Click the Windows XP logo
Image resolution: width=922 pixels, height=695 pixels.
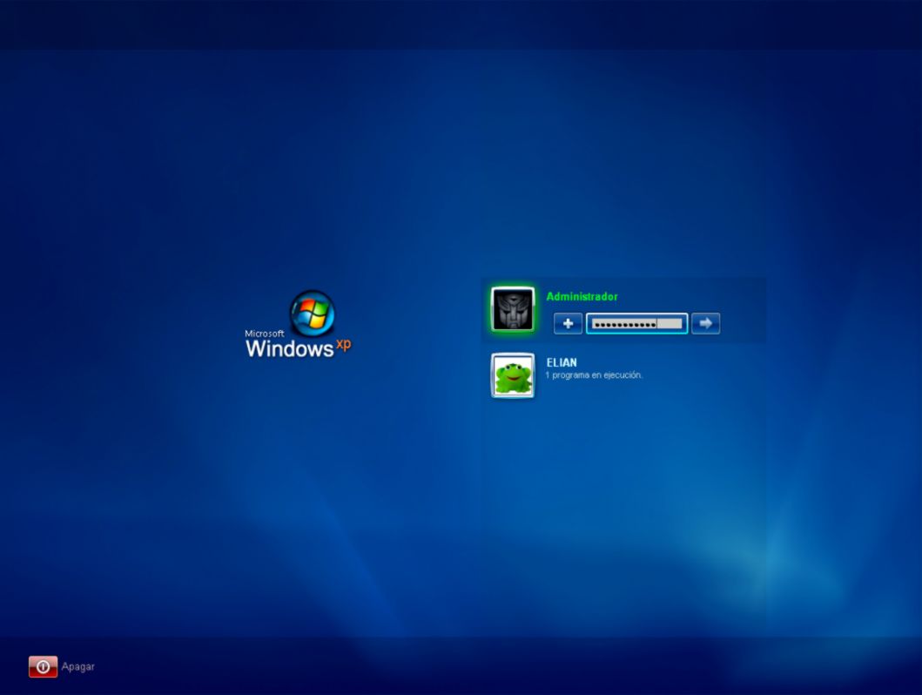[301, 322]
